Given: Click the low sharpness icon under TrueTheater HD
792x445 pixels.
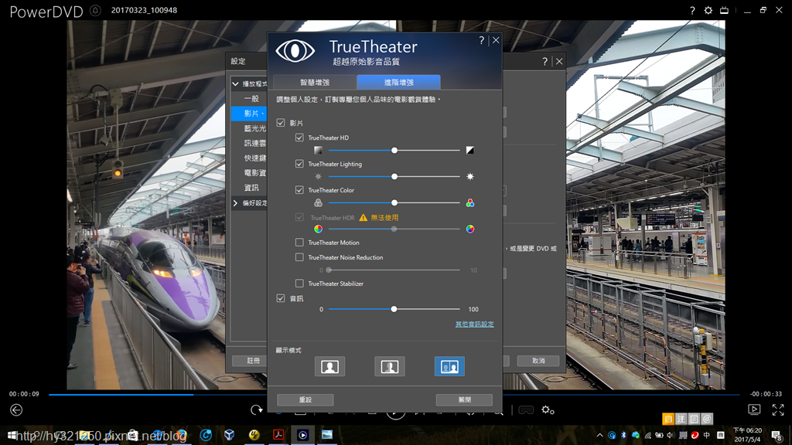Looking at the screenshot, I should [x=318, y=151].
